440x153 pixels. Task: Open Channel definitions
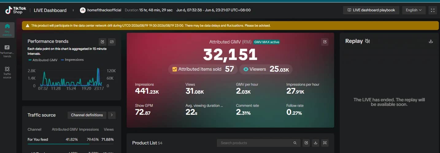coord(87,115)
